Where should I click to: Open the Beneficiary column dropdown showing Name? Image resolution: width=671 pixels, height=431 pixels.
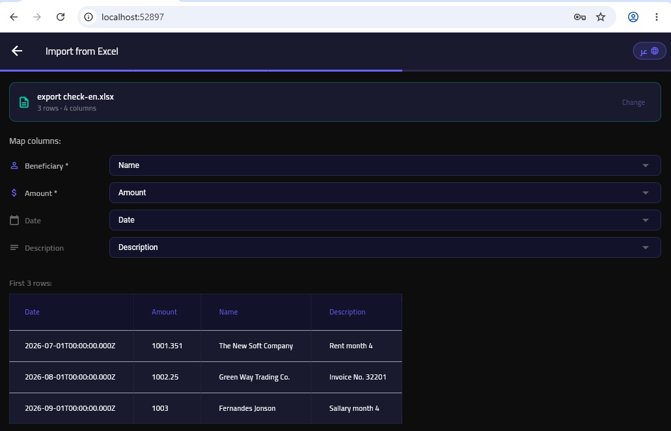[385, 165]
